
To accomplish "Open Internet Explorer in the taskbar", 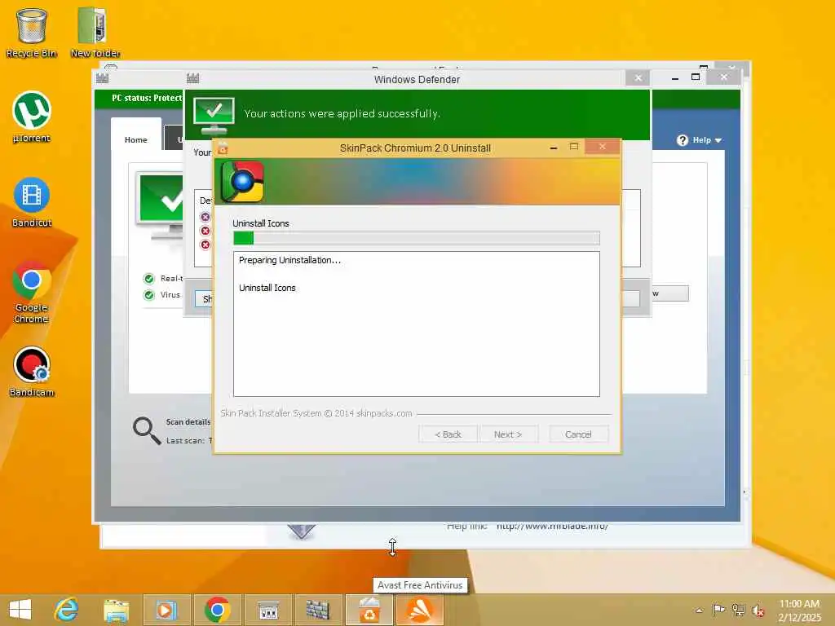I will click(x=67, y=610).
